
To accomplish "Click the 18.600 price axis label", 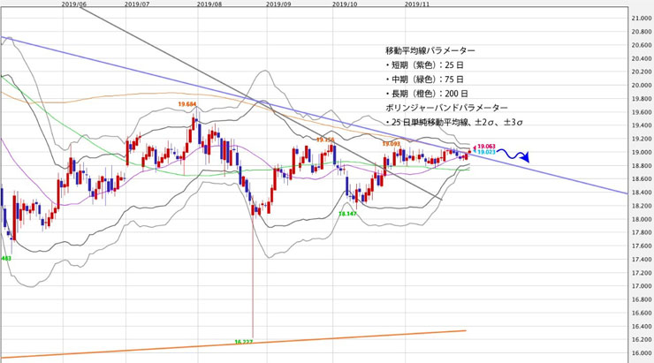I will [x=642, y=179].
